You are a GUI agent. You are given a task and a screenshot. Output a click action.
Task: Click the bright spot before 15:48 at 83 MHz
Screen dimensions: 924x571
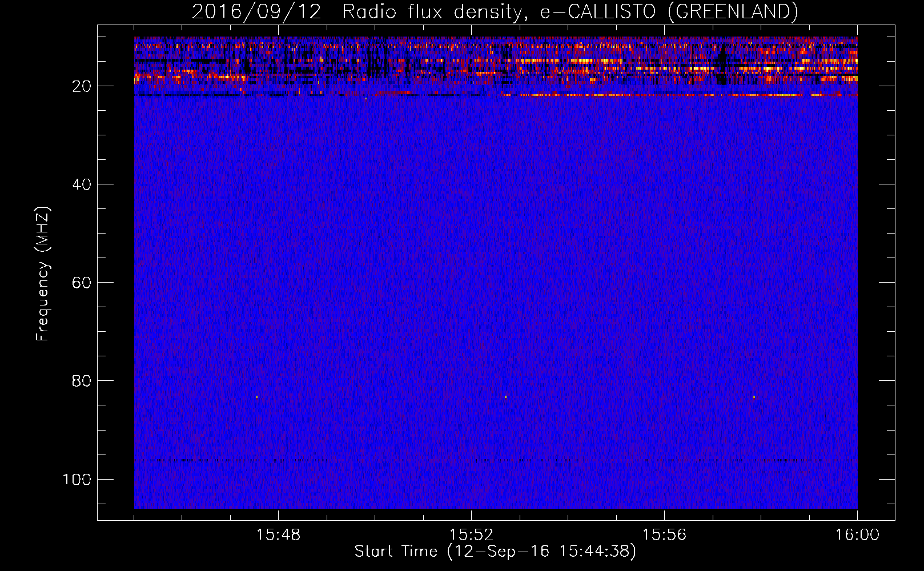tap(256, 397)
